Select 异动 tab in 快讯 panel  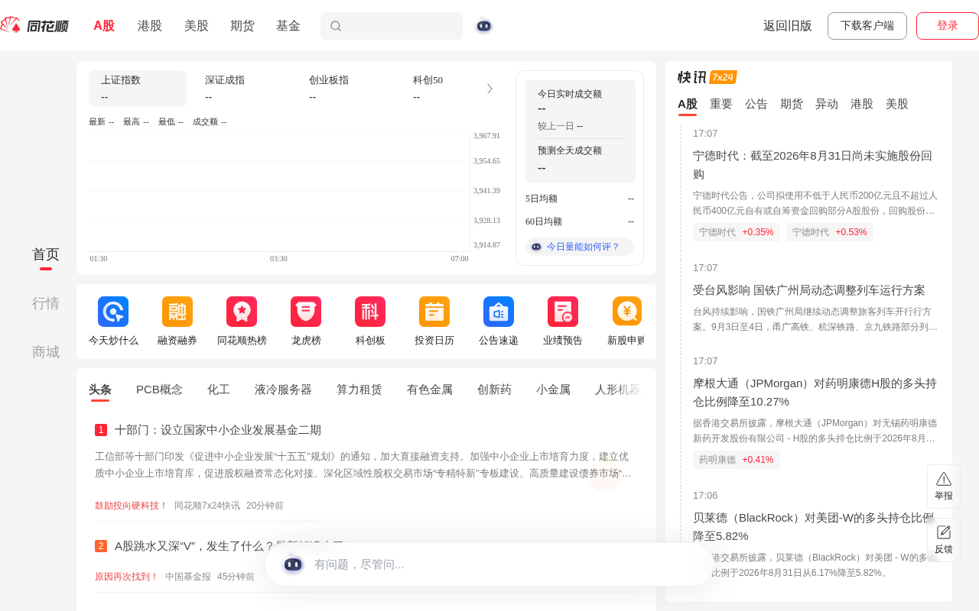tap(827, 104)
